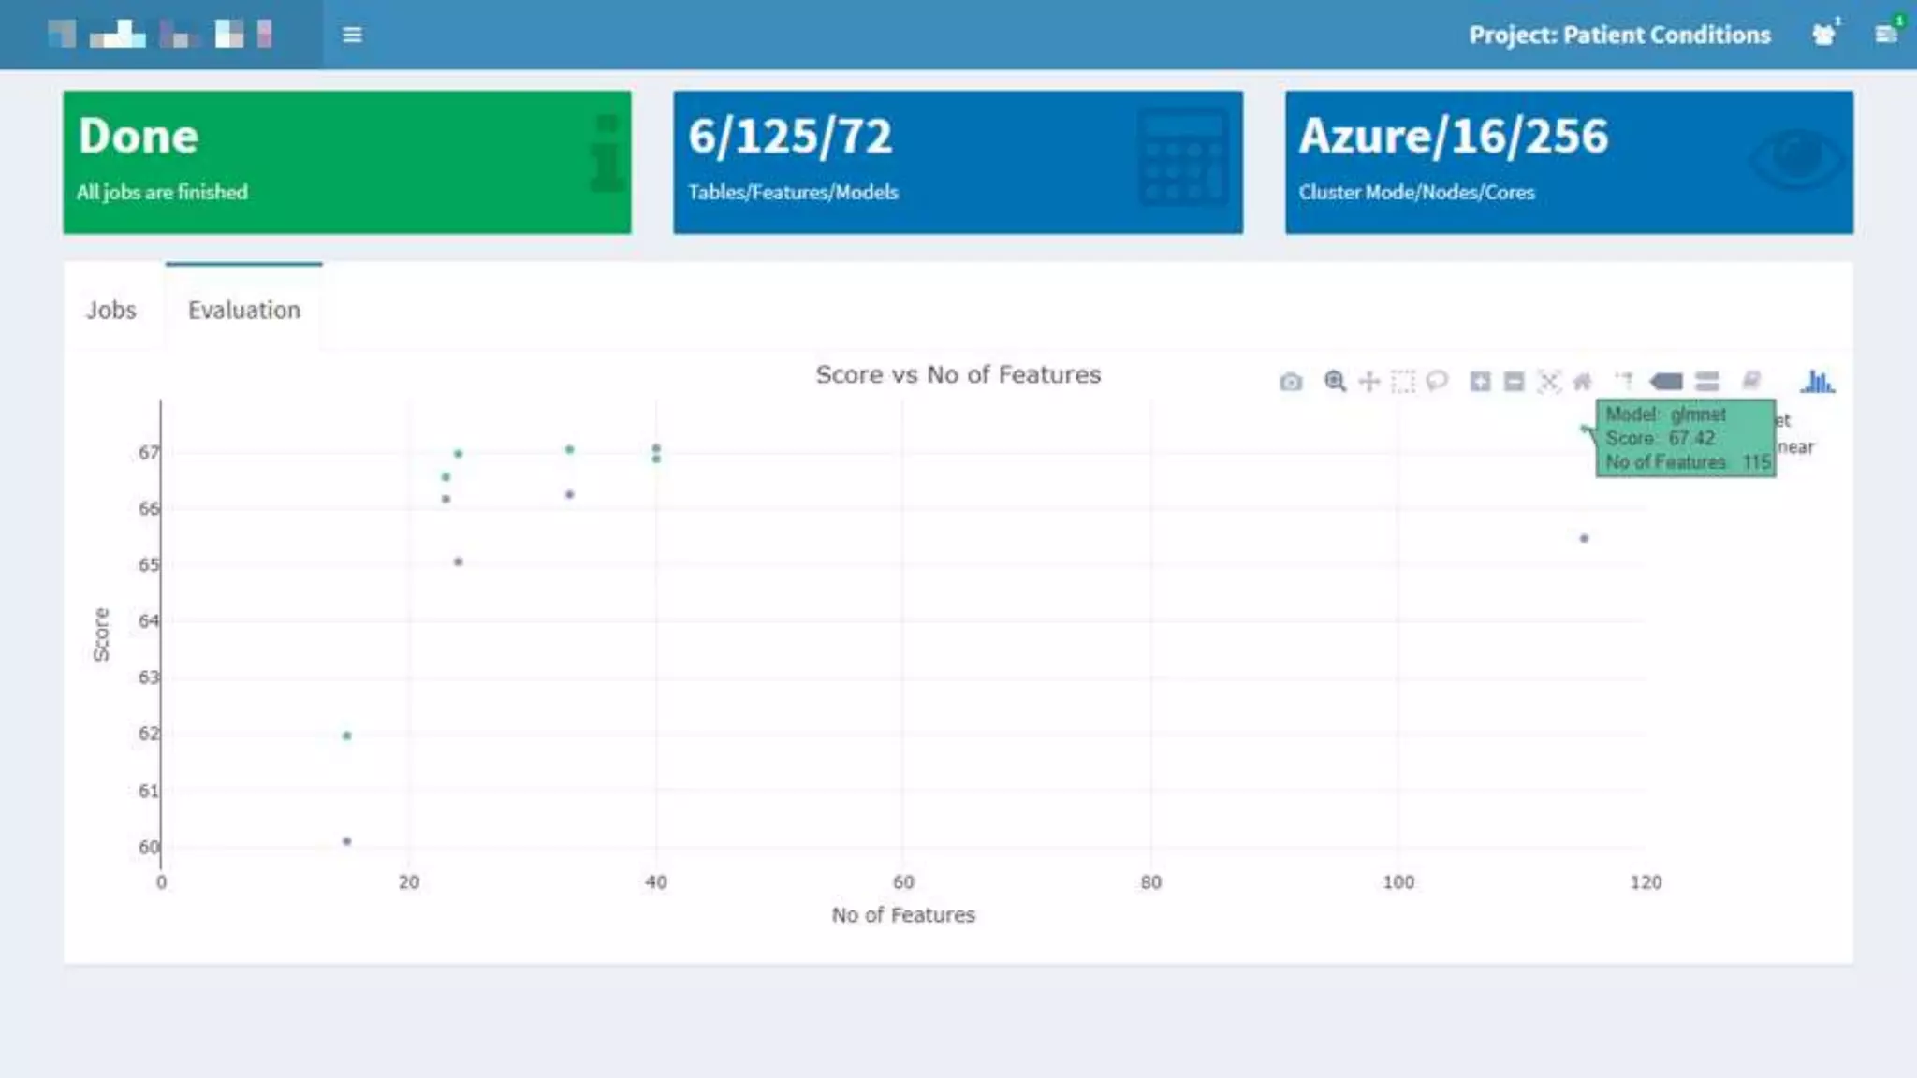Open the Plotly chart logo link
This screenshot has height=1078, width=1917.
(1817, 382)
